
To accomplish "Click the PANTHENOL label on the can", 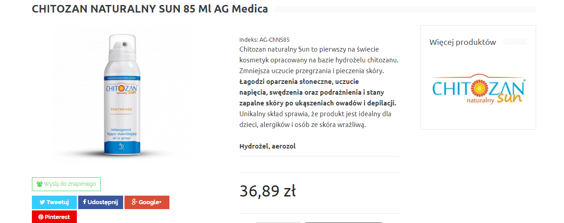I will click(x=121, y=109).
